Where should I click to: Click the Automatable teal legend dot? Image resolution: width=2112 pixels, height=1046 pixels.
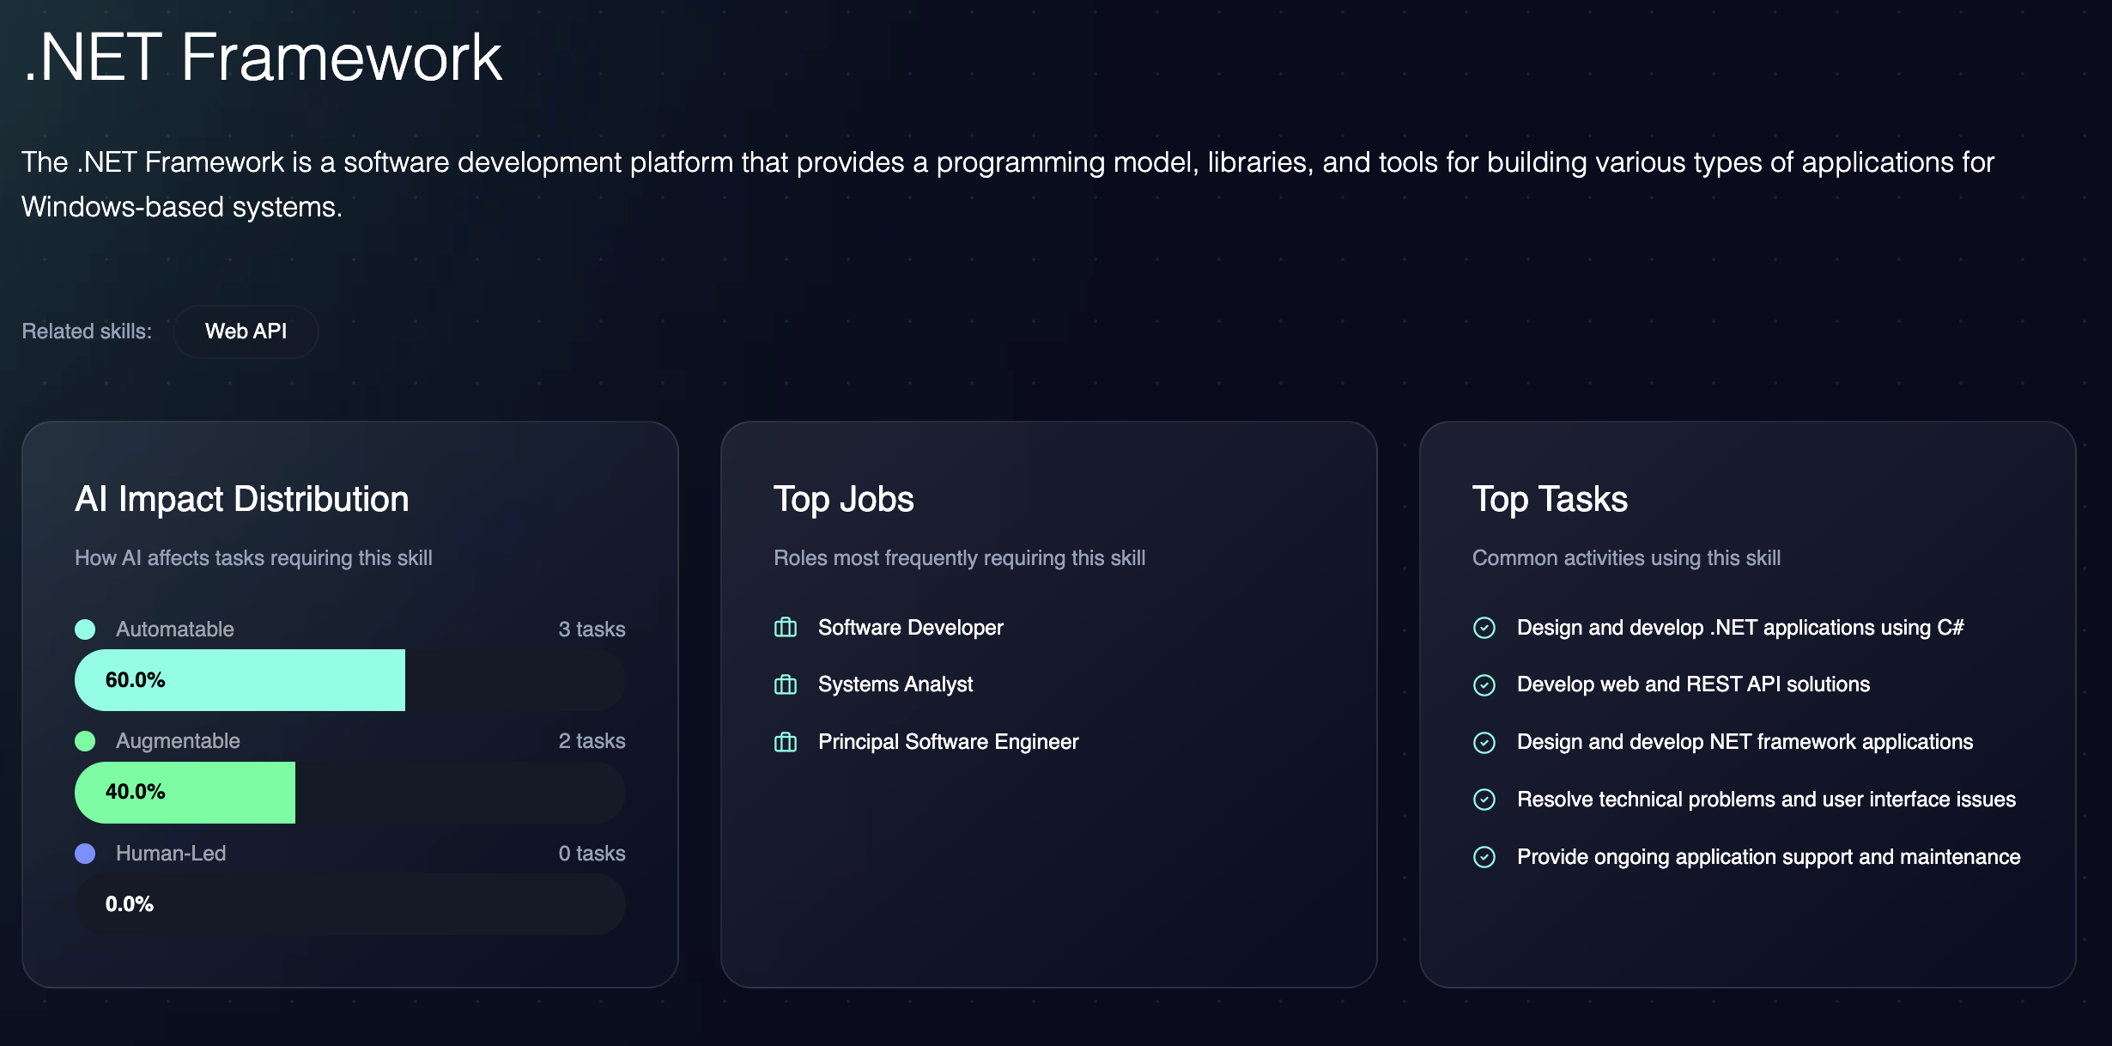85,629
